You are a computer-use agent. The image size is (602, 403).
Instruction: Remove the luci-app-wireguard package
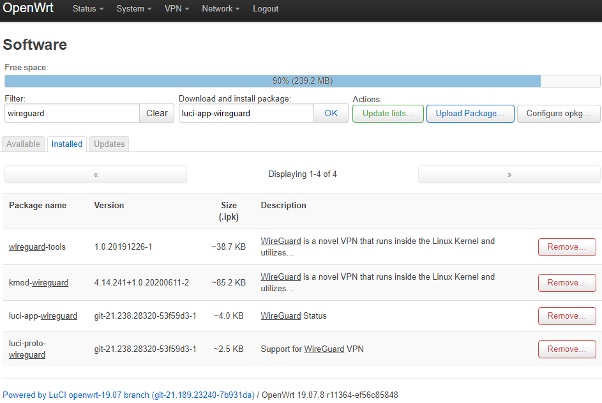[x=567, y=316]
